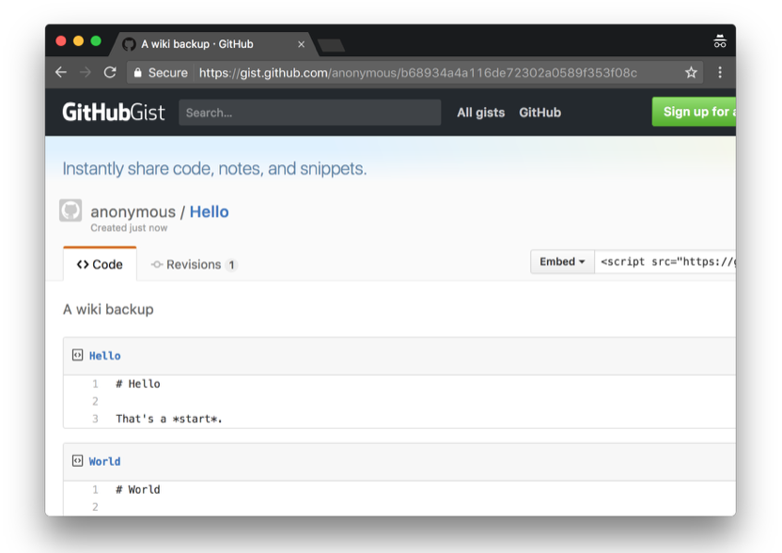Open the Chrome three-dot menu
Image resolution: width=782 pixels, height=553 pixels.
click(720, 72)
